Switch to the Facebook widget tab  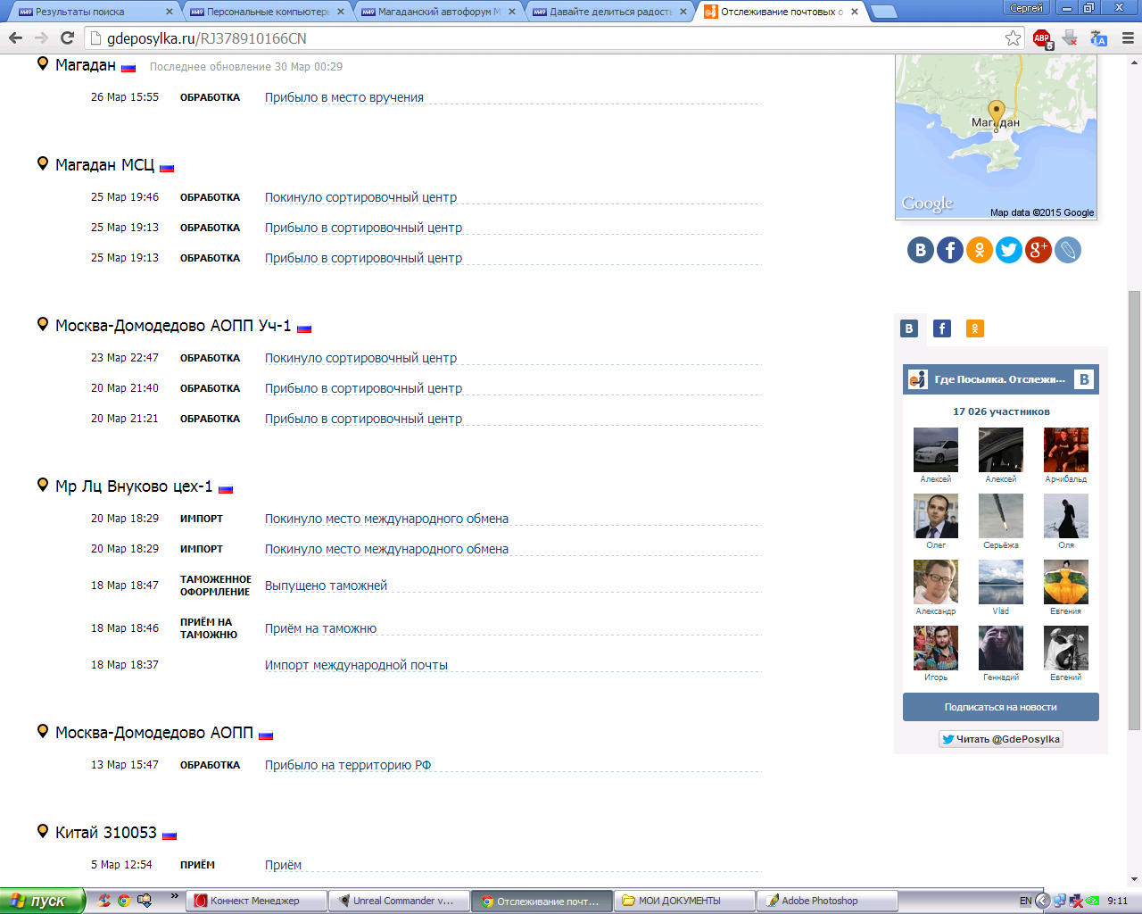tap(942, 328)
